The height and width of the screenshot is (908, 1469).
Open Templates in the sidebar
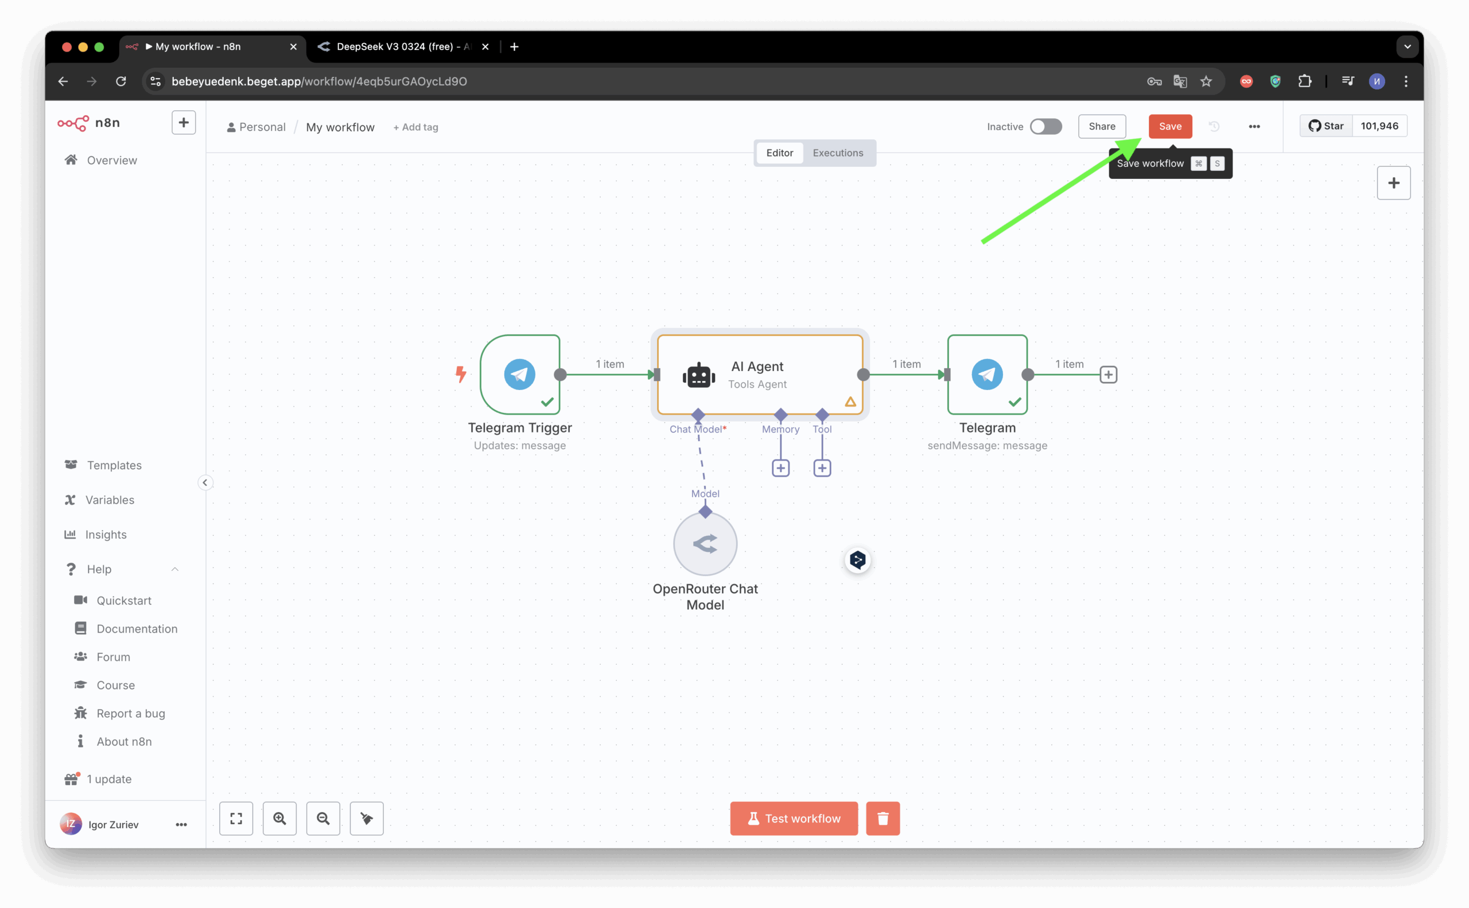[x=114, y=465]
